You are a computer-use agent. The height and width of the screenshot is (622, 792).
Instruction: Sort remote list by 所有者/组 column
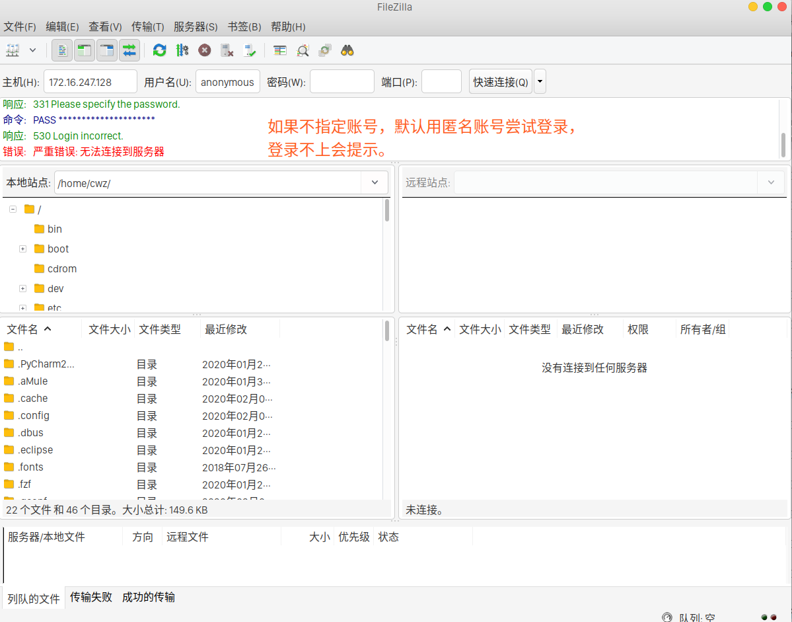tap(702, 329)
